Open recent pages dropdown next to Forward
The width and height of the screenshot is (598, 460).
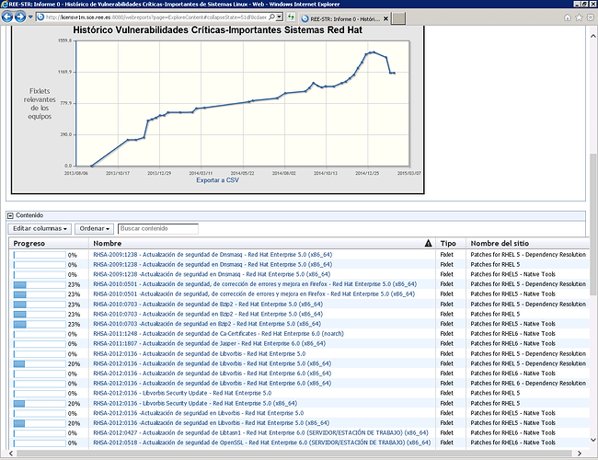(30, 17)
